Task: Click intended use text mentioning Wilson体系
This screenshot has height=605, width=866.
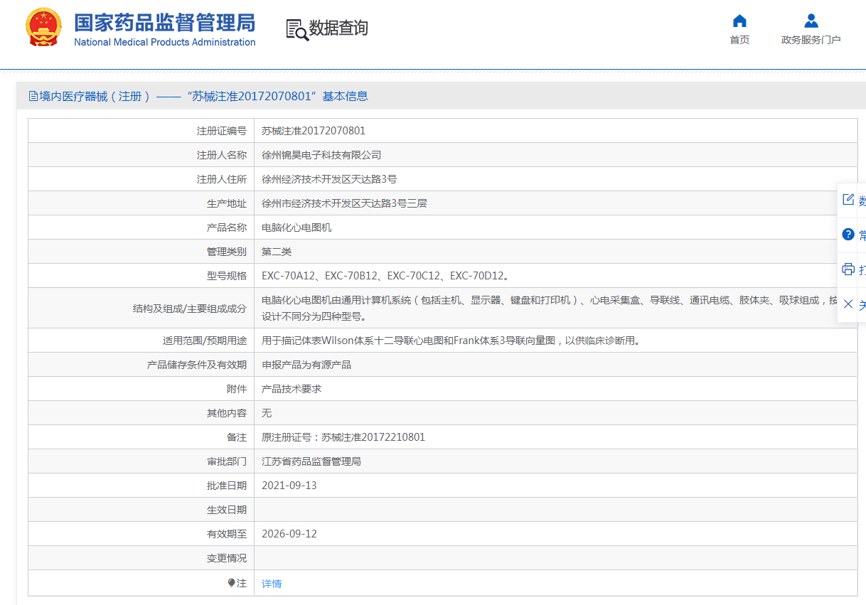Action: [451, 341]
